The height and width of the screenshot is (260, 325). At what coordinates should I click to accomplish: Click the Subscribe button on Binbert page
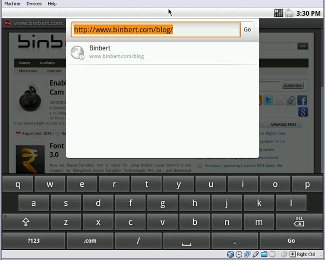pyautogui.click(x=293, y=85)
